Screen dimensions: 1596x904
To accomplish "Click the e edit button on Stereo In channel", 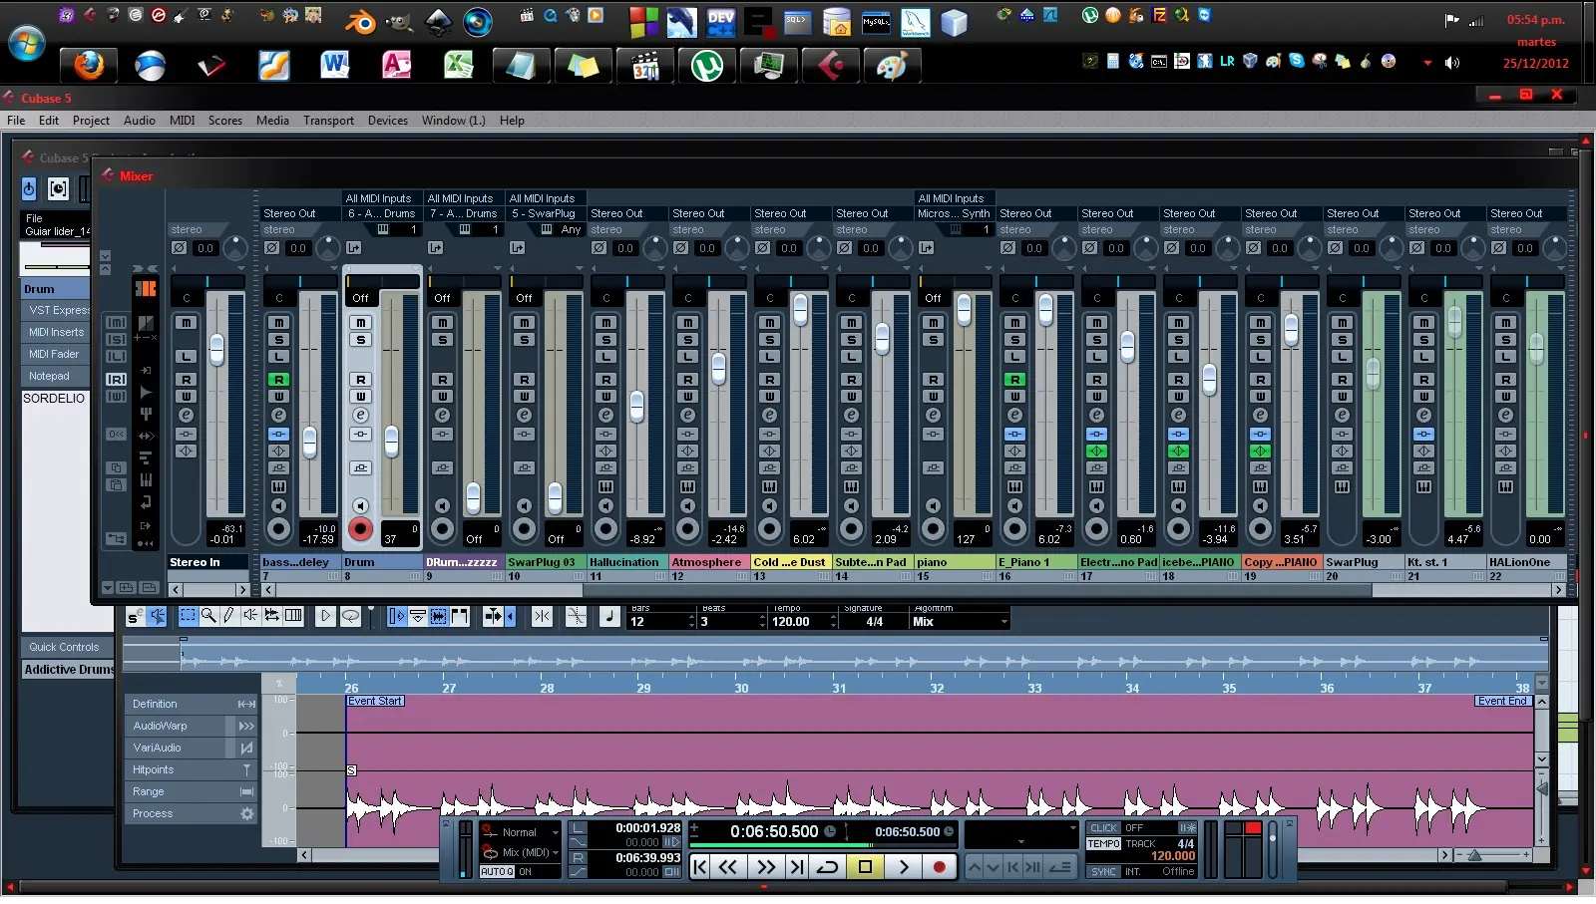I will pyautogui.click(x=186, y=416).
